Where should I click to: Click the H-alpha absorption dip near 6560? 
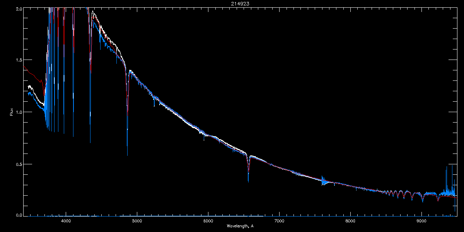coord(248,168)
